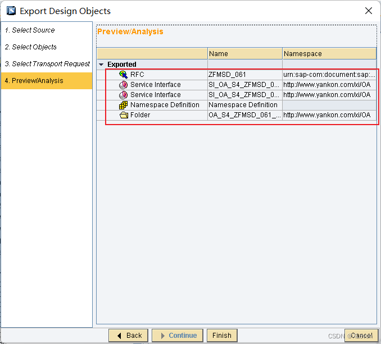Select step 4 Preview/Analysis
381x344 pixels.
(47, 81)
